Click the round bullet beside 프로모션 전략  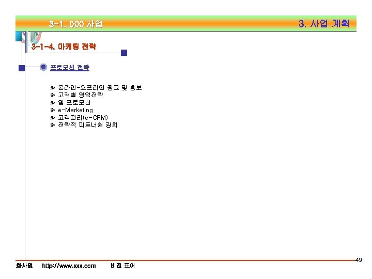tap(43, 67)
